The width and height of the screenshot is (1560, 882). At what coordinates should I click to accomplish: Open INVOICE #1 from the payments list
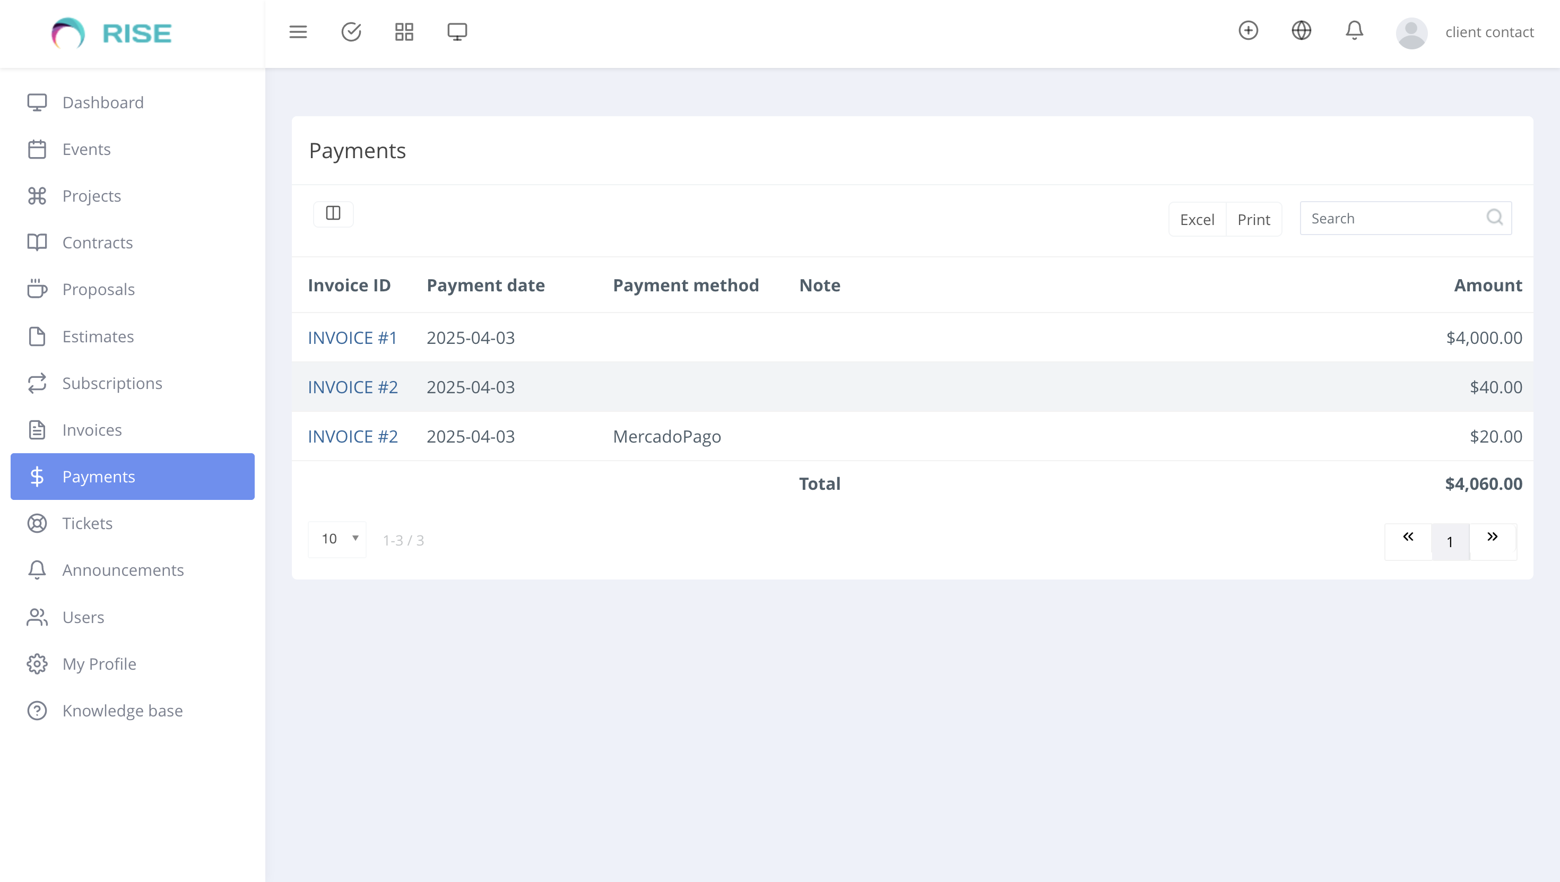[x=352, y=338]
